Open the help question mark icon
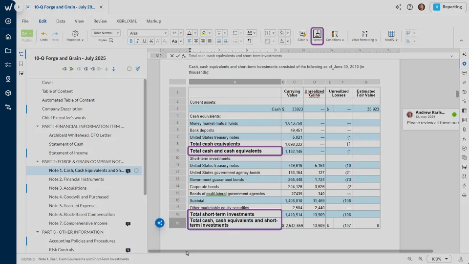469x264 pixels. click(x=409, y=7)
